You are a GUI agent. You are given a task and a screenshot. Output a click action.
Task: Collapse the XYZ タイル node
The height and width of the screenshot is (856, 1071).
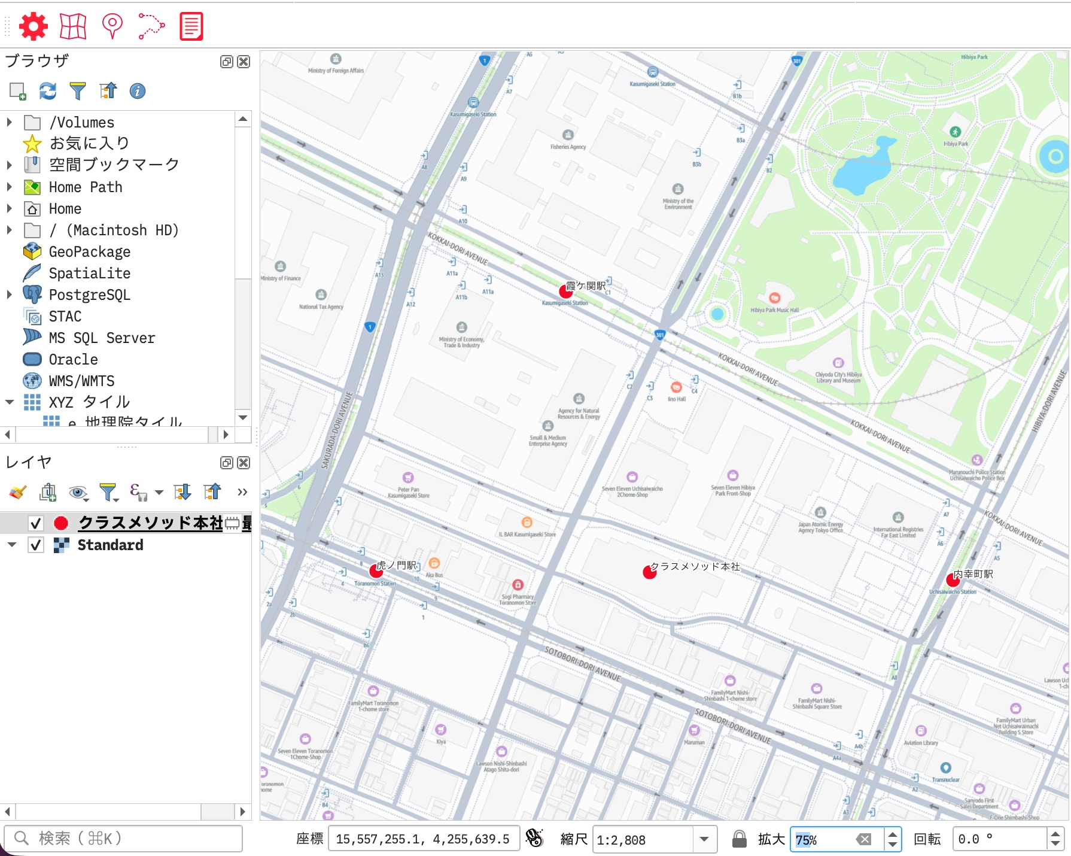9,402
